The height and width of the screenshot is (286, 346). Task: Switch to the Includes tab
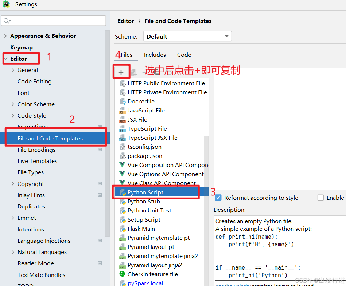pyautogui.click(x=155, y=55)
